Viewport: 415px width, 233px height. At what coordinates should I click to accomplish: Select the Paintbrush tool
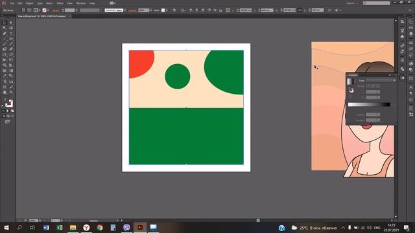(x=5, y=44)
